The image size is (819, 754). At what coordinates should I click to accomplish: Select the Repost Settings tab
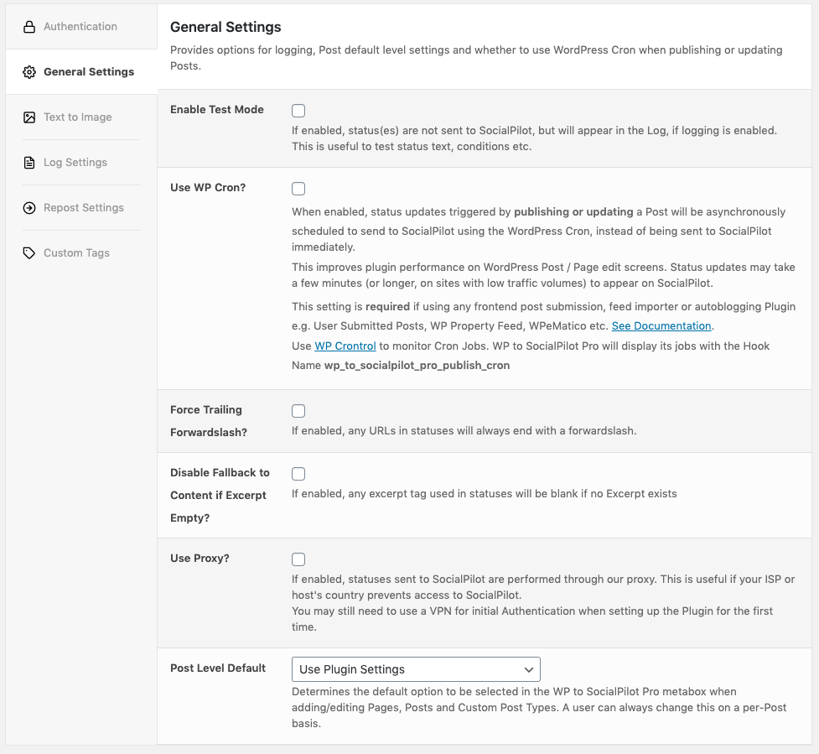(x=84, y=208)
